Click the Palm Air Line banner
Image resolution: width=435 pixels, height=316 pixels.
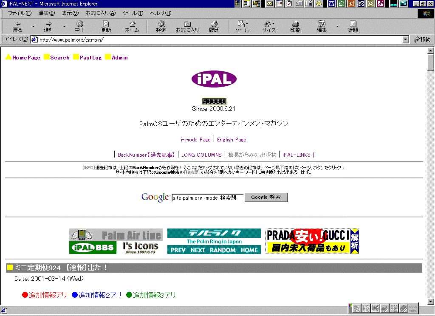tap(116, 235)
